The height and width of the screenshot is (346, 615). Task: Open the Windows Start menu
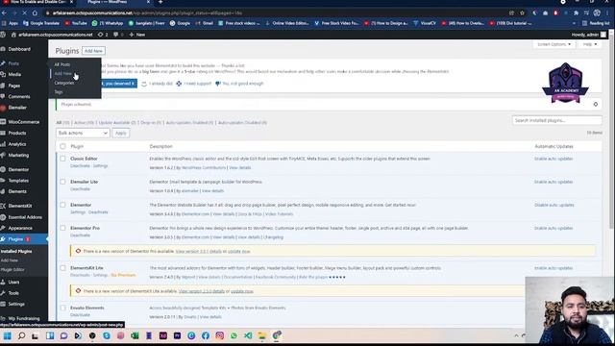point(7,335)
